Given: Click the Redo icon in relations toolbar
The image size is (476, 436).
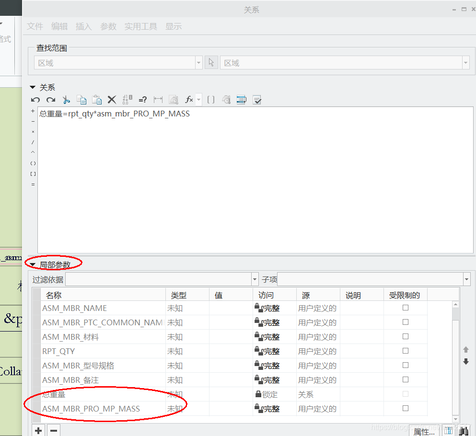Looking at the screenshot, I should coord(51,100).
